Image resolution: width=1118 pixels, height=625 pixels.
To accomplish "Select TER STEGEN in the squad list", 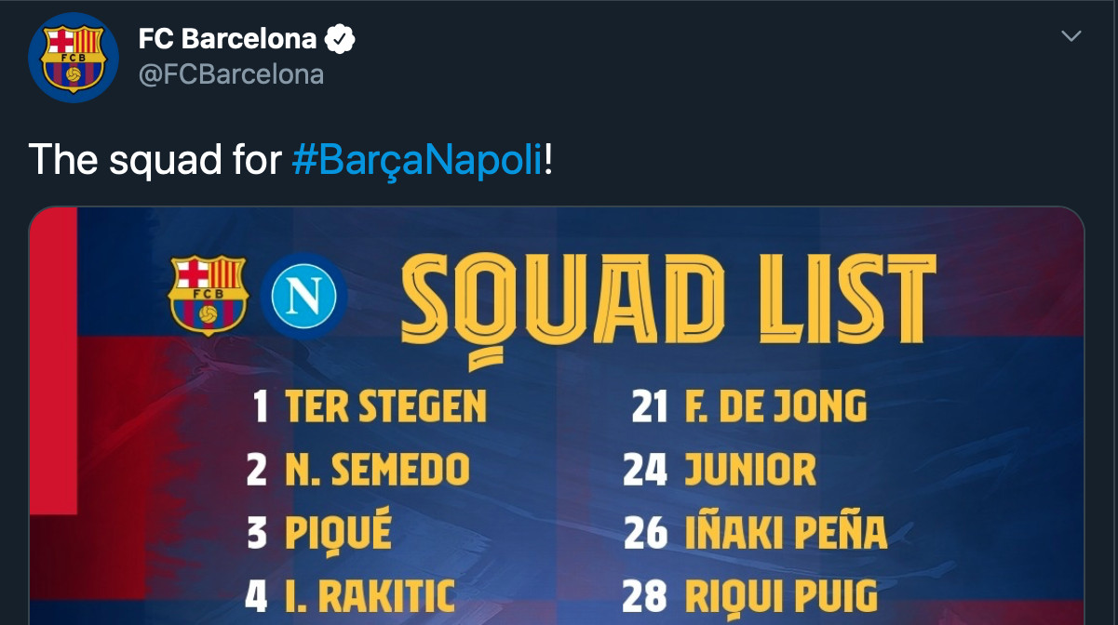I will tap(385, 407).
